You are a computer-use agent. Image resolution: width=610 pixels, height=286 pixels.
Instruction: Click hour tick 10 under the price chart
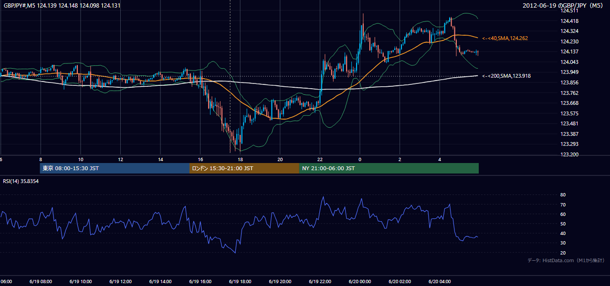(81, 160)
